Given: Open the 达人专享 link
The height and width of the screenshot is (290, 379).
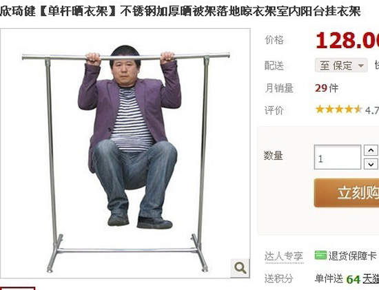Looking at the screenshot, I should click(x=284, y=256).
